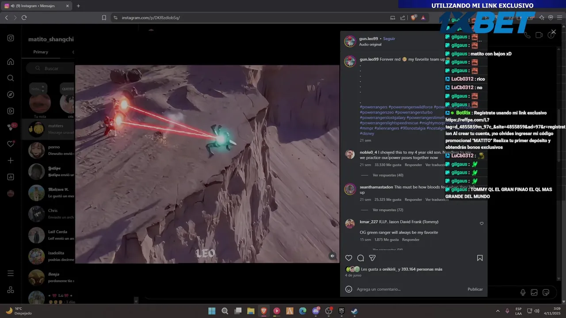566x318 pixels.
Task: Open gun.leo99 profile from the post header
Action: point(368,39)
